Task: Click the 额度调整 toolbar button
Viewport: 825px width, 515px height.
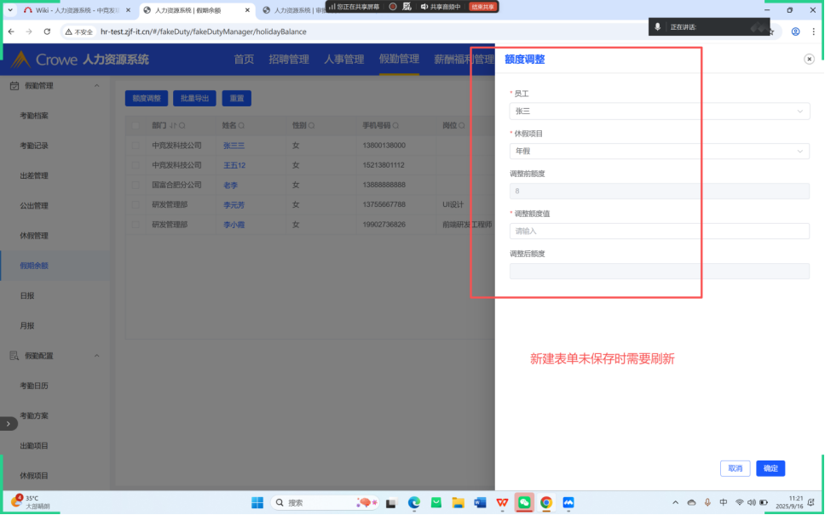Action: click(x=147, y=98)
